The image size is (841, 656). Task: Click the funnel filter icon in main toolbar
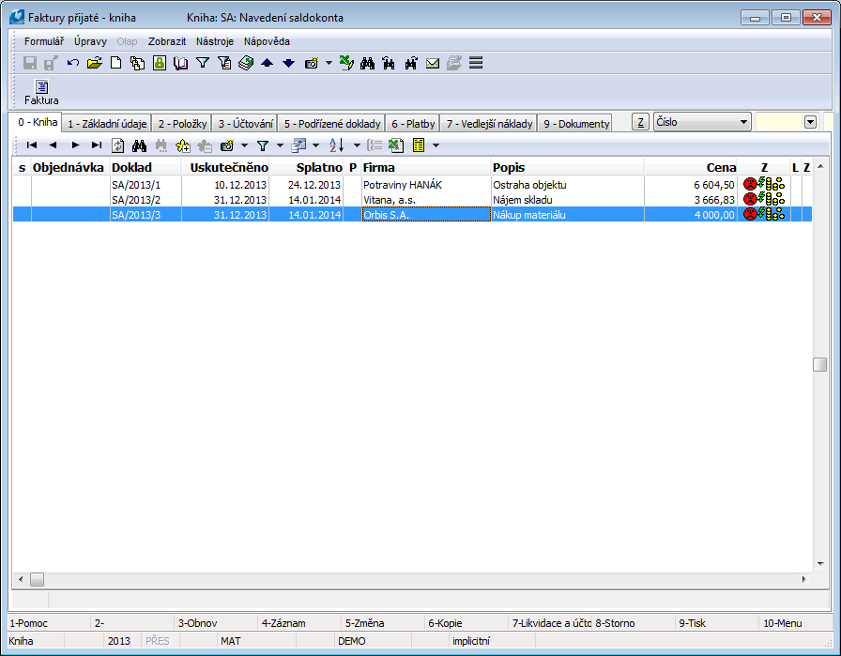point(202,63)
